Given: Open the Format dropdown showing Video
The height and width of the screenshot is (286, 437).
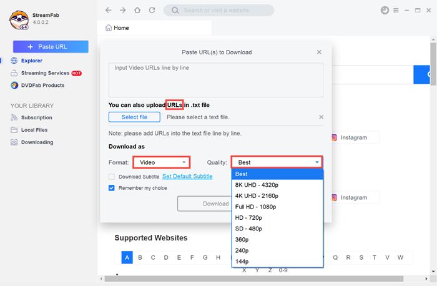Looking at the screenshot, I should pyautogui.click(x=161, y=162).
